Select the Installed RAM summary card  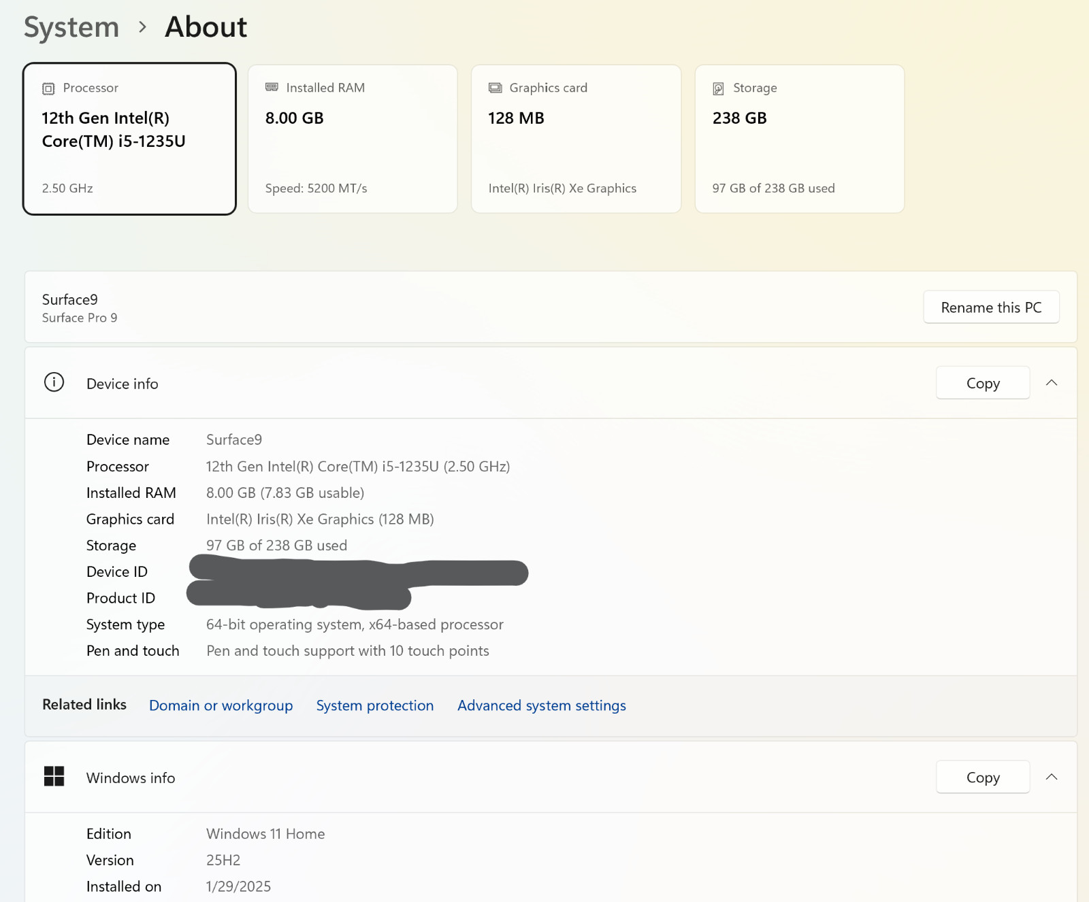[x=353, y=139]
